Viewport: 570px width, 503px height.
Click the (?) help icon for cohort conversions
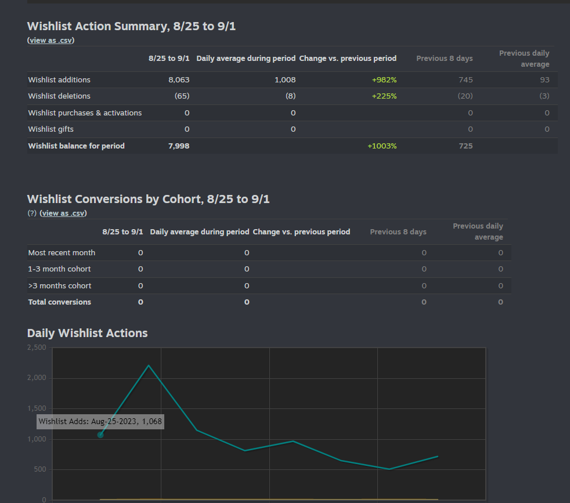(32, 213)
